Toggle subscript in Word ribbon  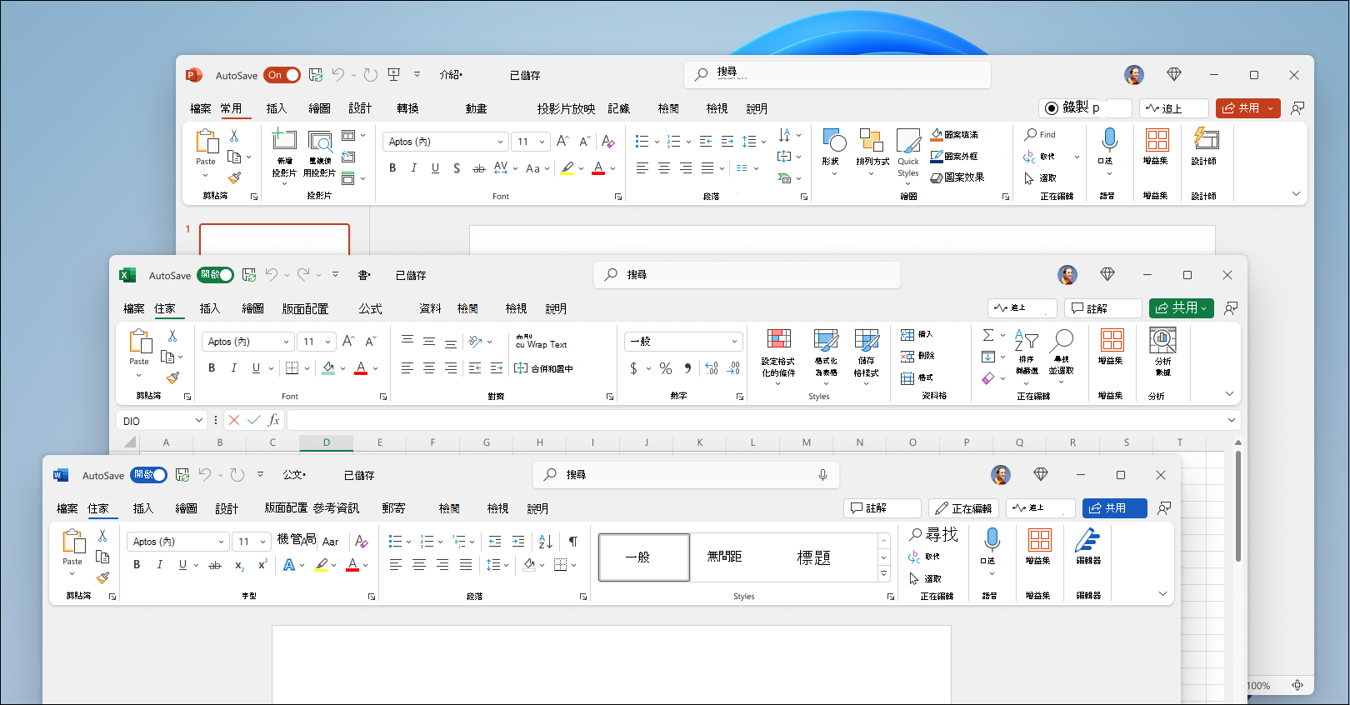click(x=239, y=565)
